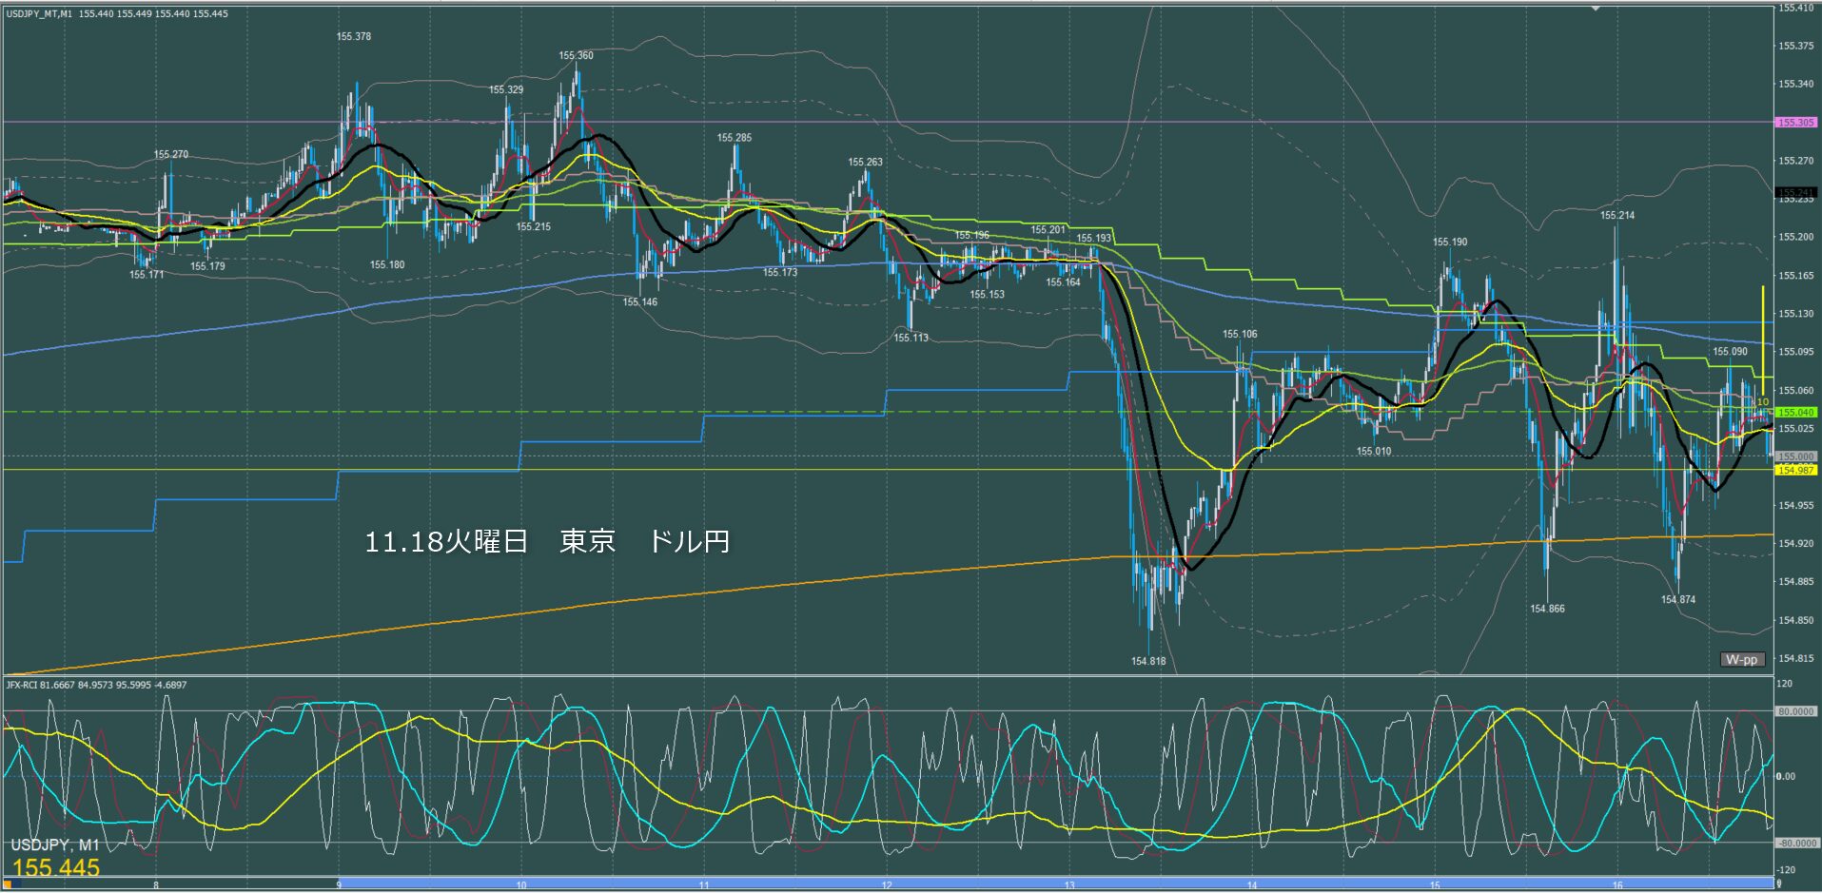Screen dimensions: 1822x893
Task: Select the pink 155.305 price label
Action: (1795, 123)
